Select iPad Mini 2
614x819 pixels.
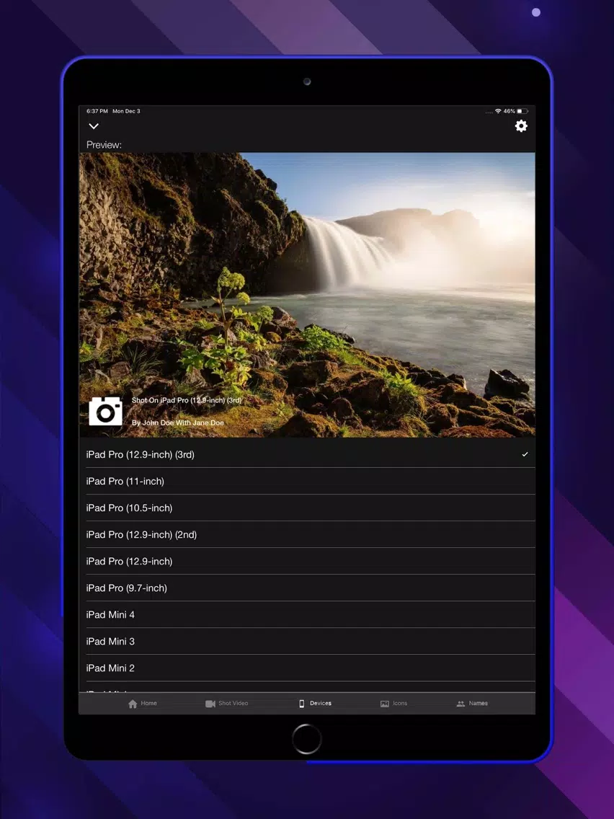click(x=311, y=668)
